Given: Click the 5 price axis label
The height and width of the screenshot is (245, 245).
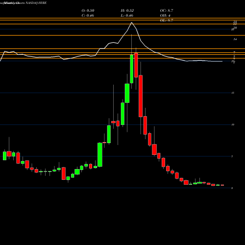Looking at the screenshot, I should 232,156.
